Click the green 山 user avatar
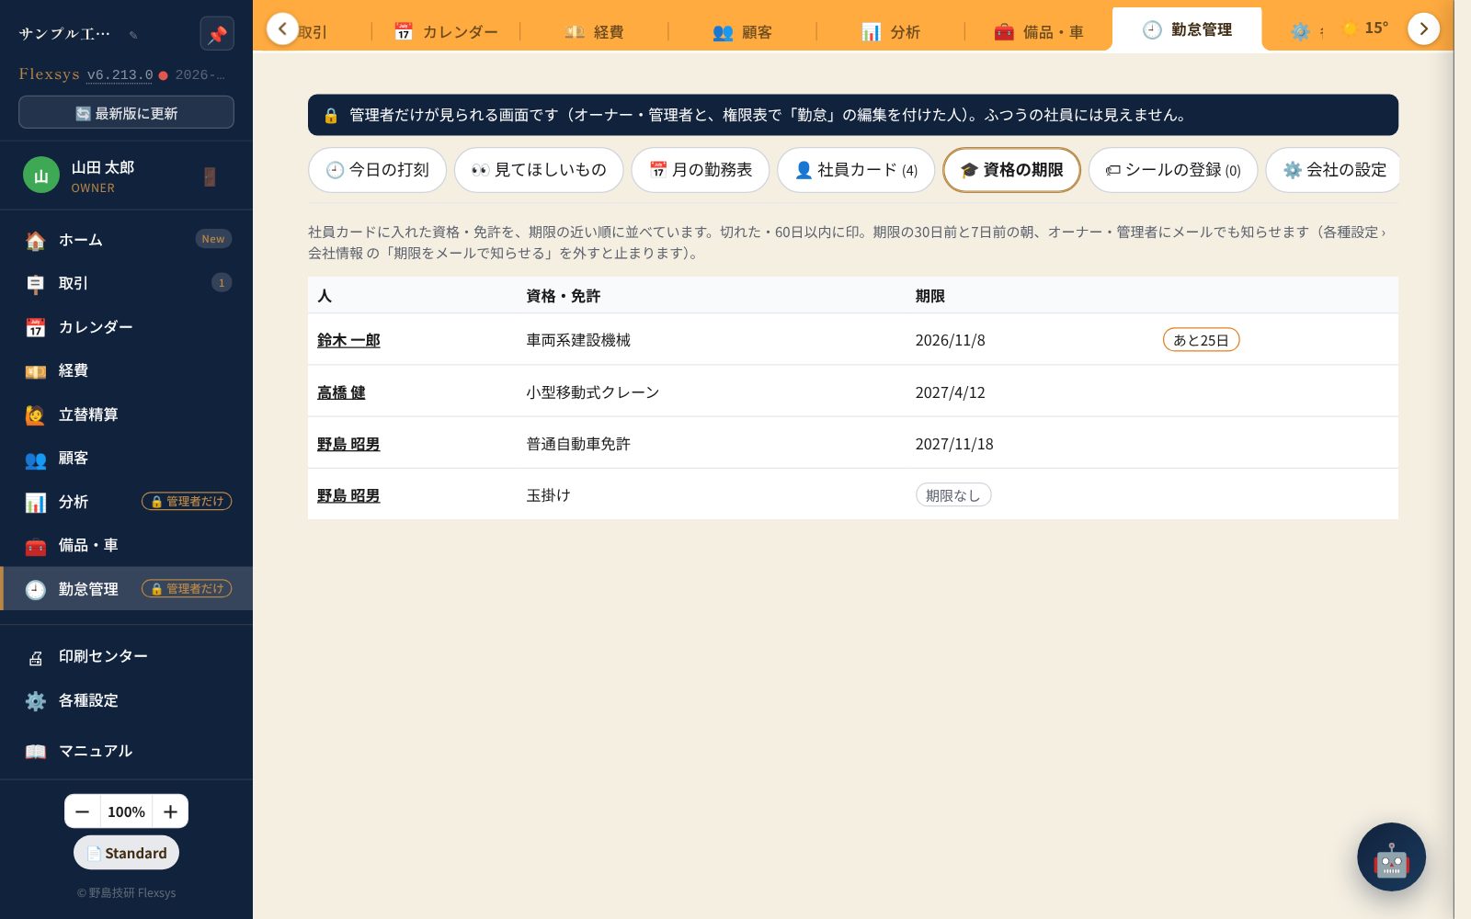Image resolution: width=1471 pixels, height=919 pixels. point(40,176)
